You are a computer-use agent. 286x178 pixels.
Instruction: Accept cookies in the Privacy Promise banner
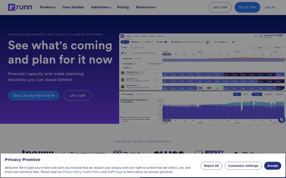click(x=272, y=166)
